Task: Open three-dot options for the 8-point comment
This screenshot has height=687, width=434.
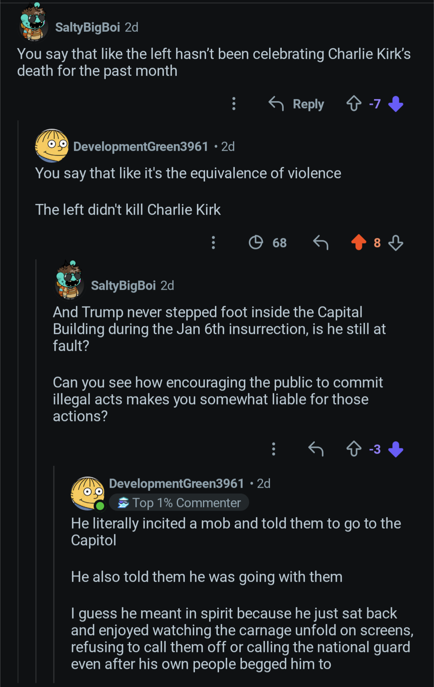Action: point(213,243)
